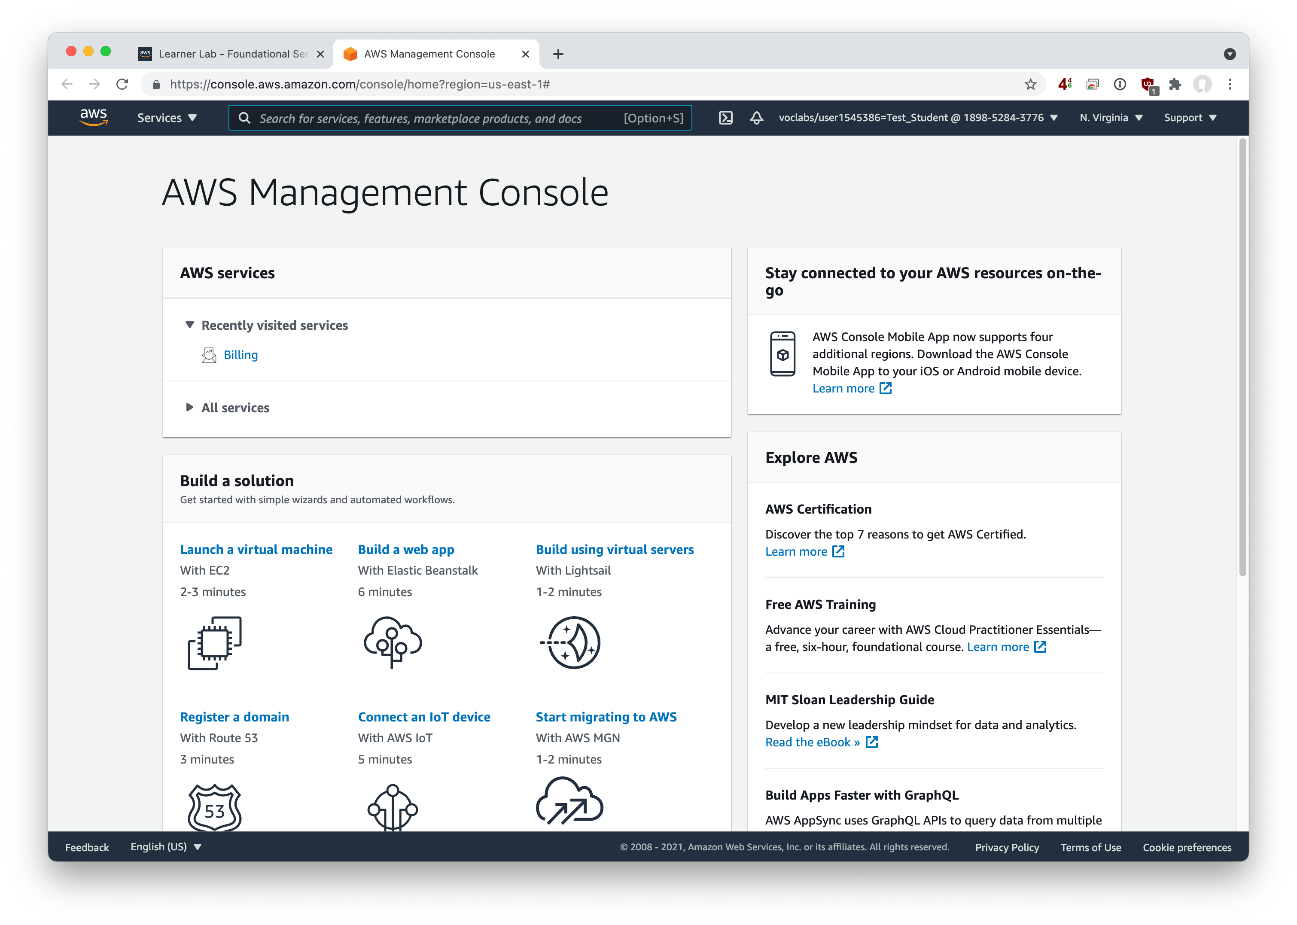Screen dimensions: 1297x925
Task: Open the Services menu
Action: pos(166,118)
